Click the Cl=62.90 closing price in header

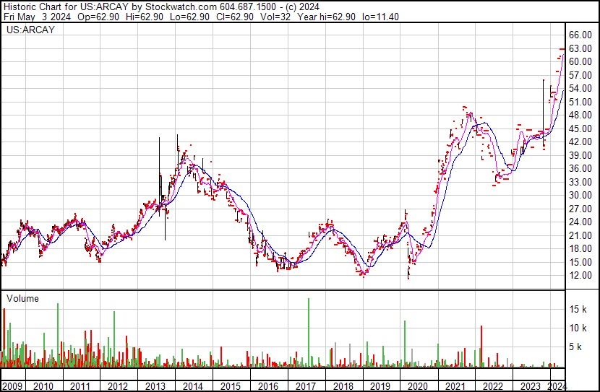coord(234,17)
